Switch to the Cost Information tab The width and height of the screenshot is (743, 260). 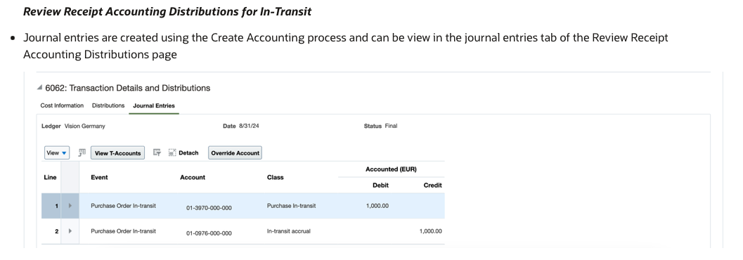pos(62,105)
